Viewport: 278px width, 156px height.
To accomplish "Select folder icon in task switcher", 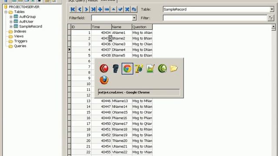I will click(x=174, y=68).
